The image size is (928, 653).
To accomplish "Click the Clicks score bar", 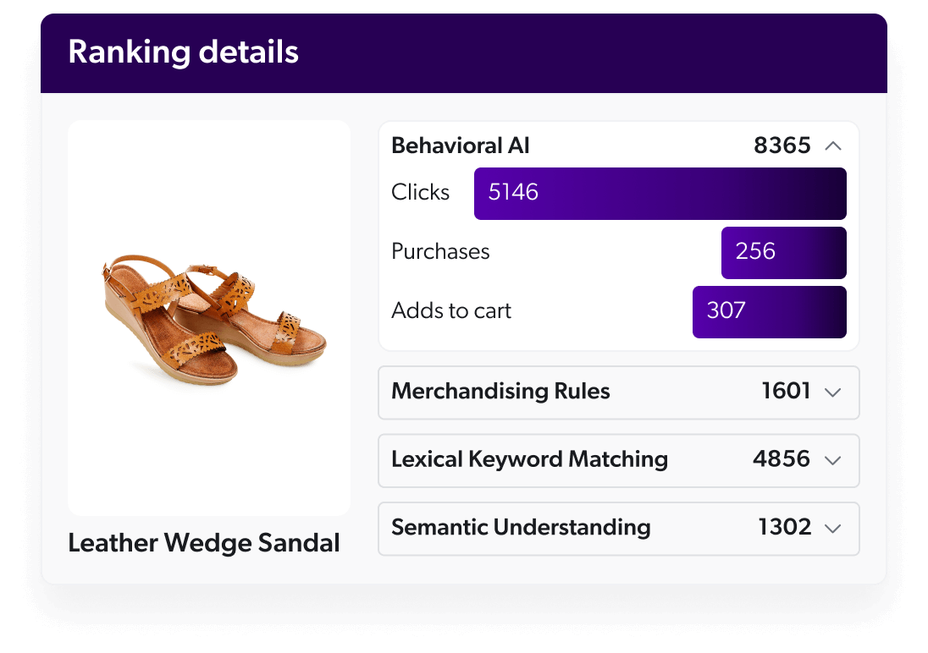I will (660, 193).
